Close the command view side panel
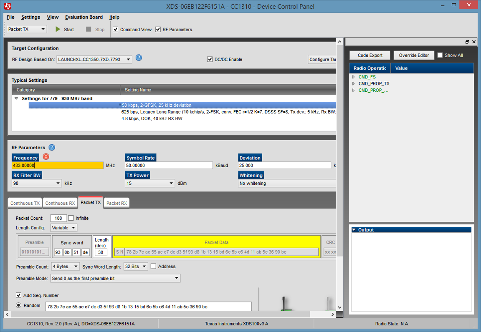 click(x=474, y=42)
